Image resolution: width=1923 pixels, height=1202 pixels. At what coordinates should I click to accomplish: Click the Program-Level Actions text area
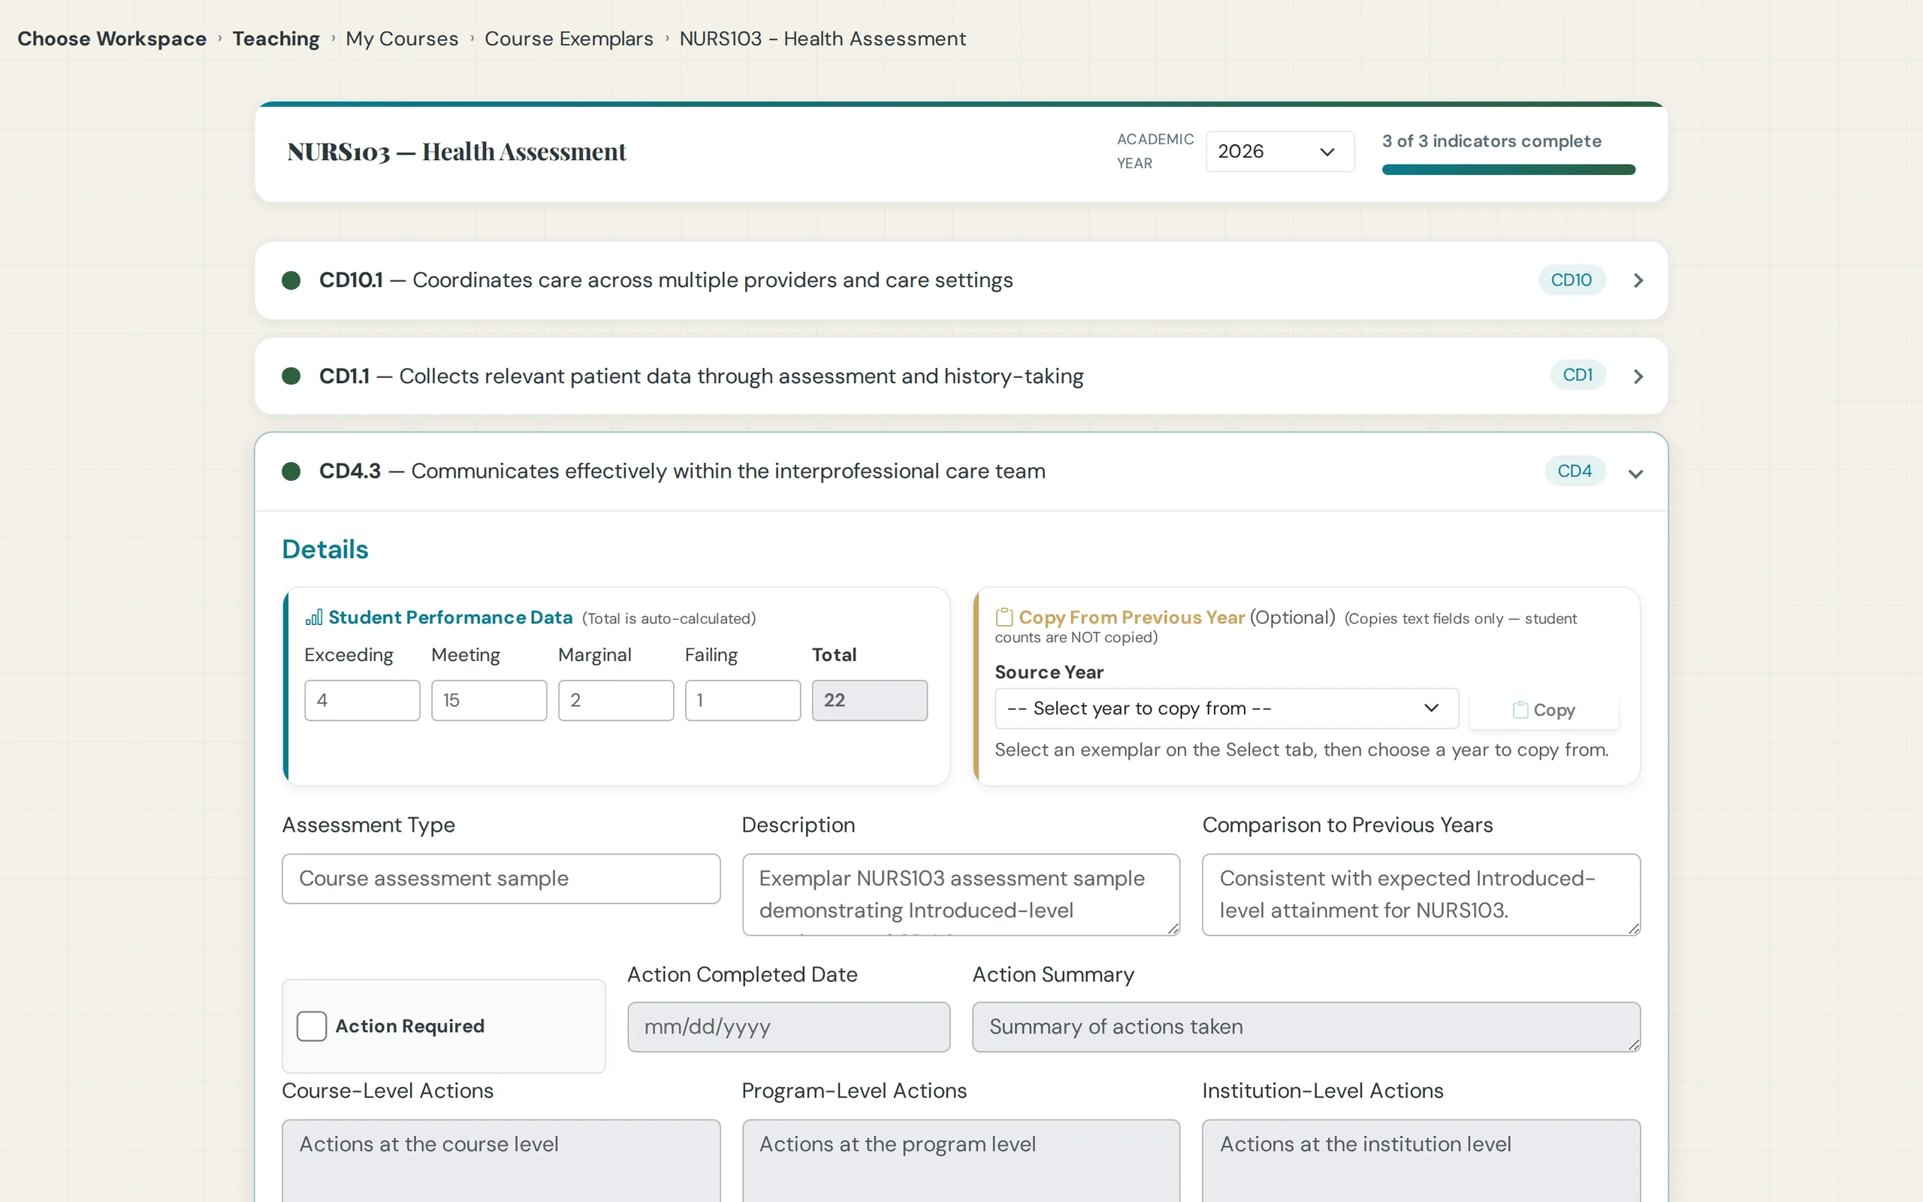tap(961, 1161)
